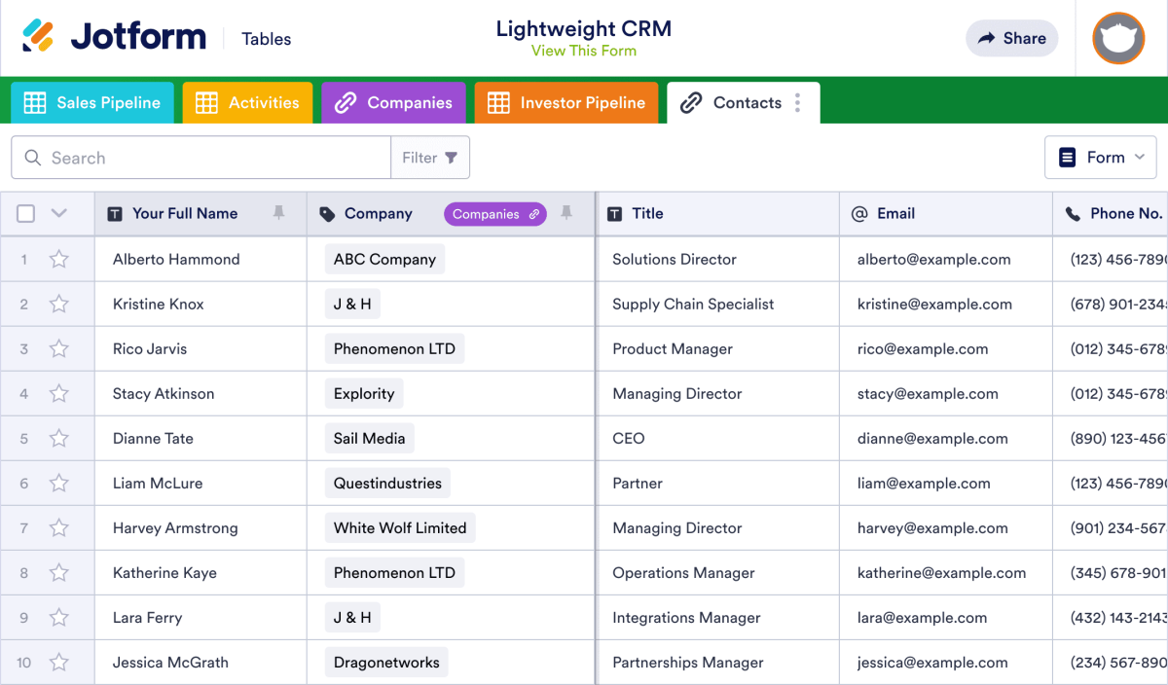Image resolution: width=1168 pixels, height=685 pixels.
Task: Star Alberto Hammond's row
Action: coord(59,259)
